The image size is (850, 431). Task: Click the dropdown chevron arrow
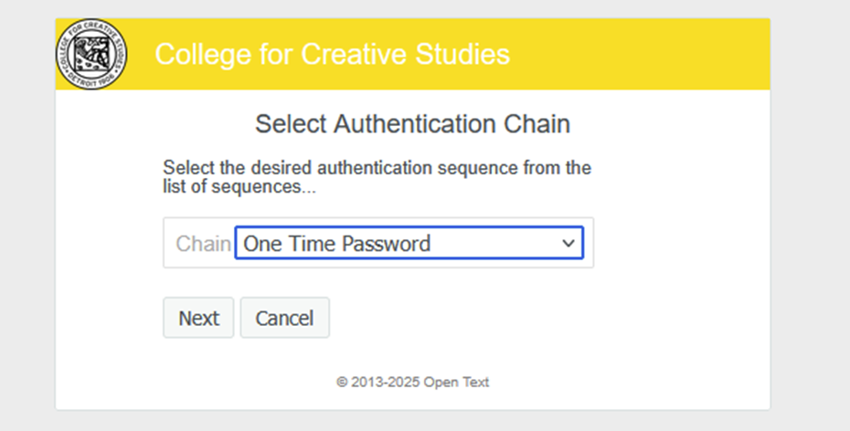tap(568, 244)
